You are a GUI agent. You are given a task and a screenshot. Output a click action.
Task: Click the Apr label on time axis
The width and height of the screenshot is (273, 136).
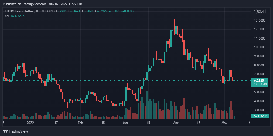[x=176, y=123]
